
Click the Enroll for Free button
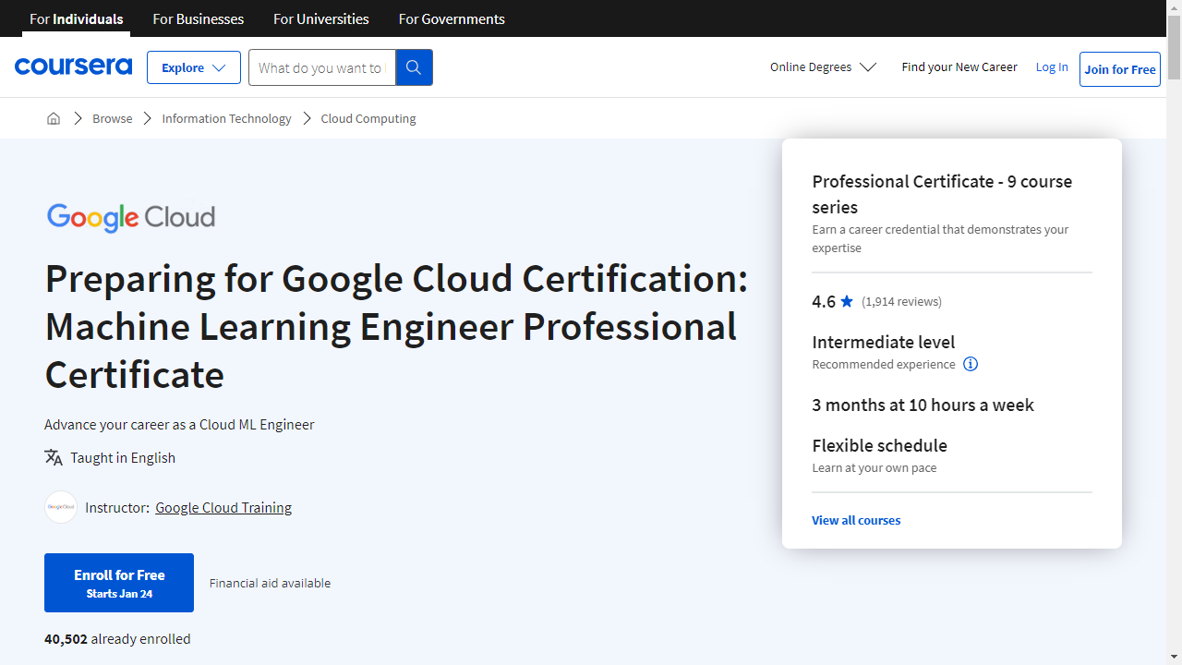tap(119, 583)
